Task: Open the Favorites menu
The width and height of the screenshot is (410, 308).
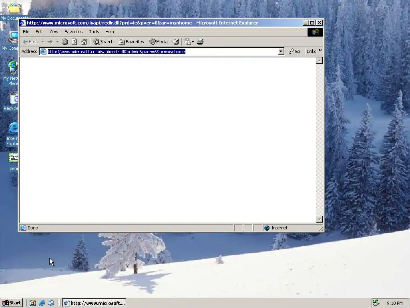Action: [74, 32]
